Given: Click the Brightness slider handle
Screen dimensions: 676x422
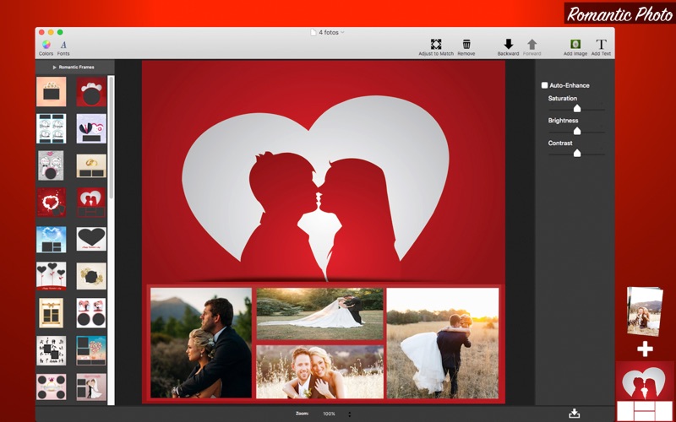Looking at the screenshot, I should (577, 131).
